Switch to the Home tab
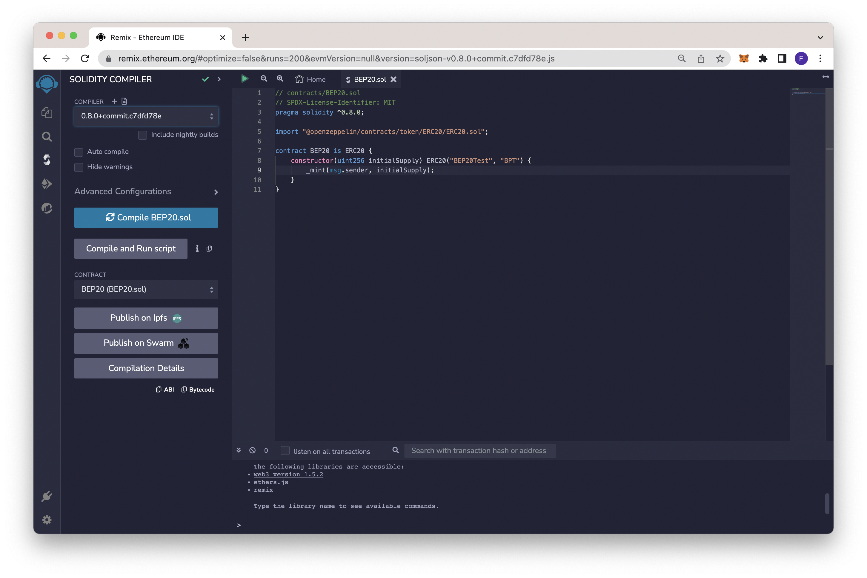This screenshot has height=578, width=867. coord(310,79)
